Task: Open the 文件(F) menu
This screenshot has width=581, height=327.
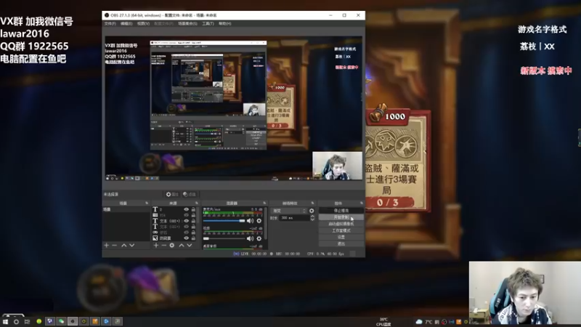Action: (110, 23)
